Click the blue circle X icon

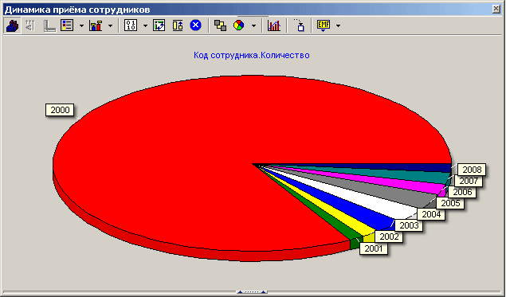point(195,25)
